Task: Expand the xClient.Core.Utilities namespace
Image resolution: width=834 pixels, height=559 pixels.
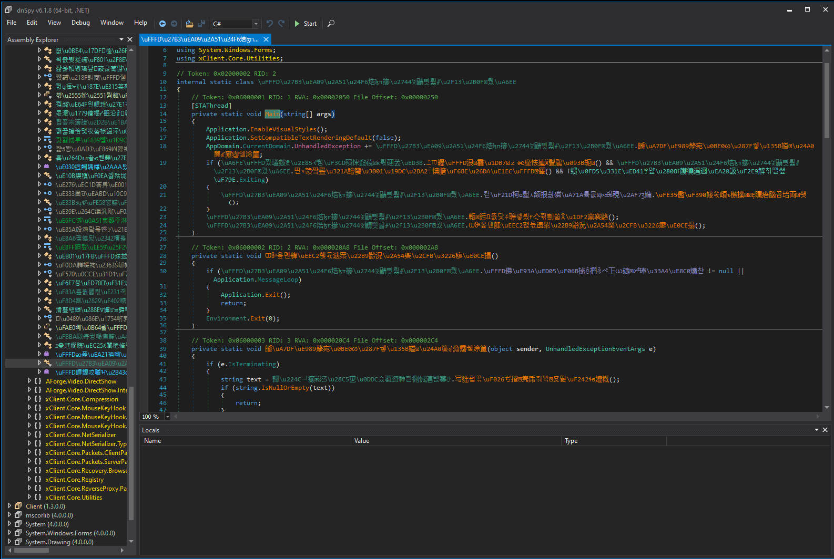Action: [29, 497]
